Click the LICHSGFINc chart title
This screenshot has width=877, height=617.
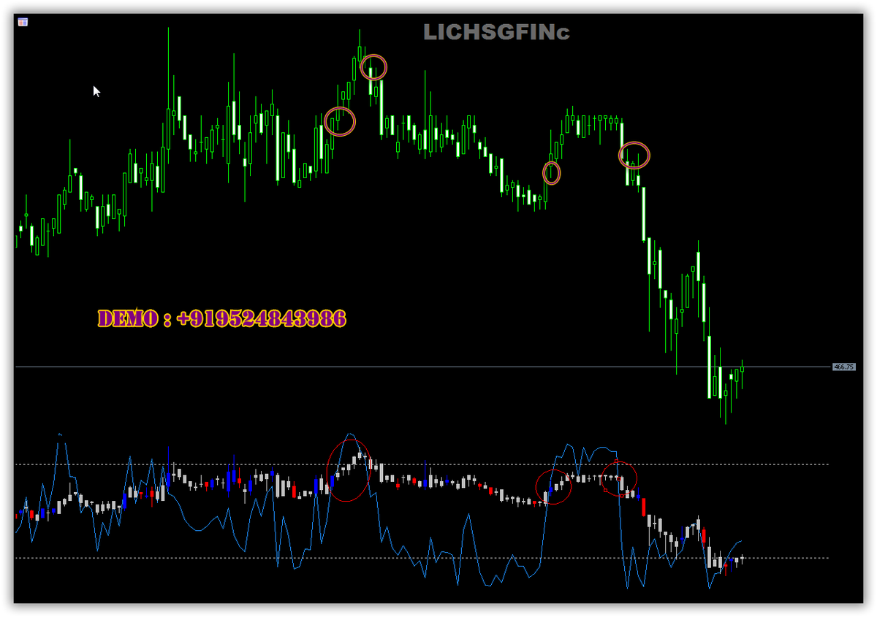(x=496, y=32)
